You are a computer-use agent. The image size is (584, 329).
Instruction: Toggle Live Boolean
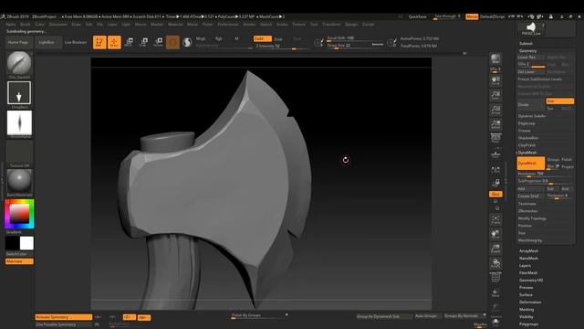(76, 43)
